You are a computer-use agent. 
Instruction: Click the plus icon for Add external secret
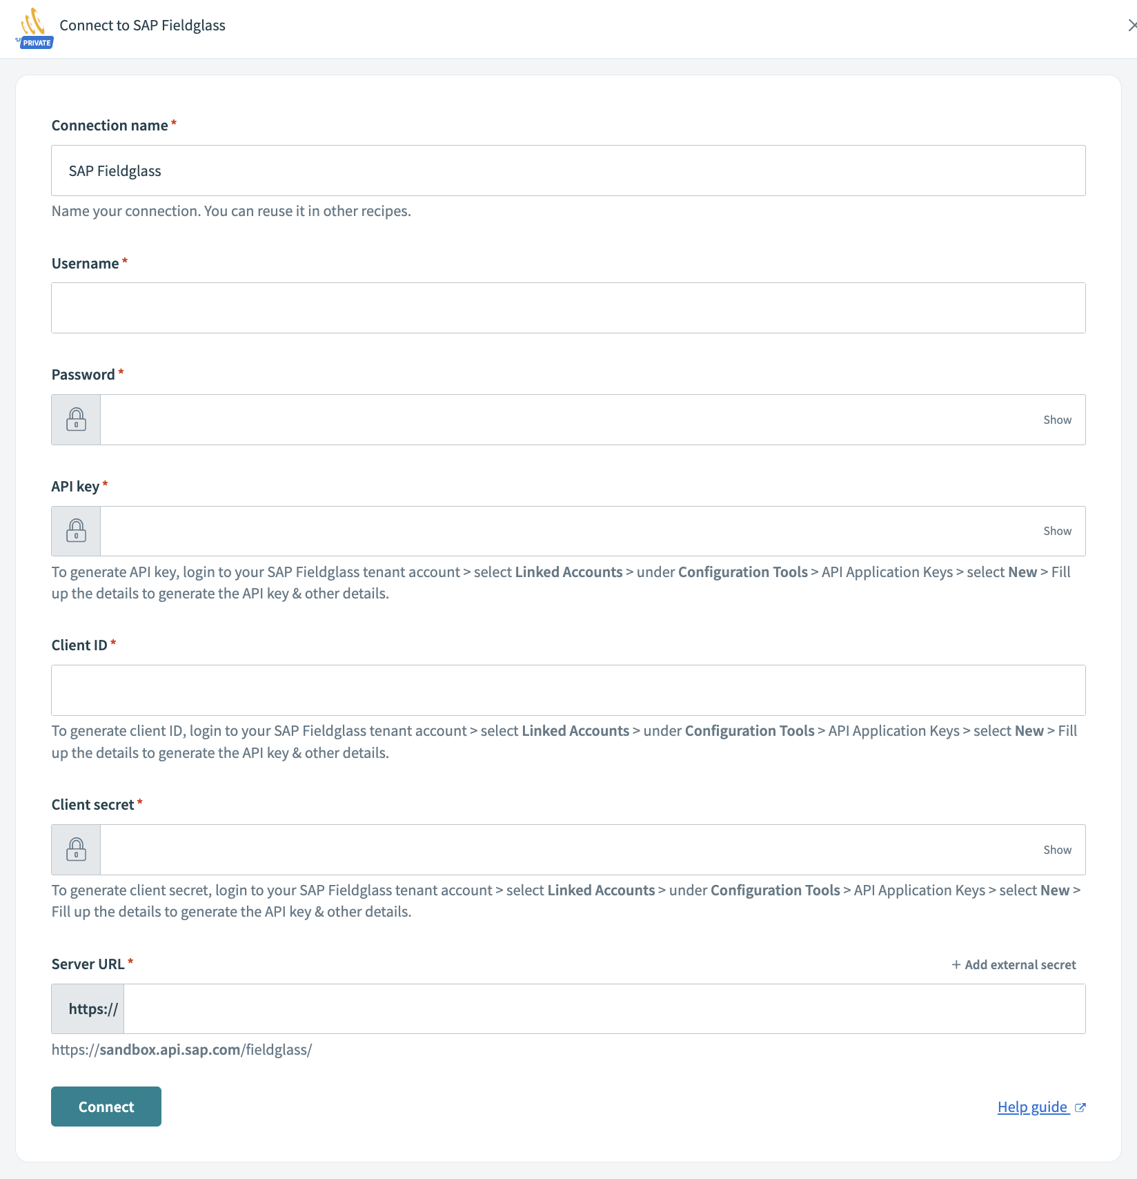pos(956,965)
